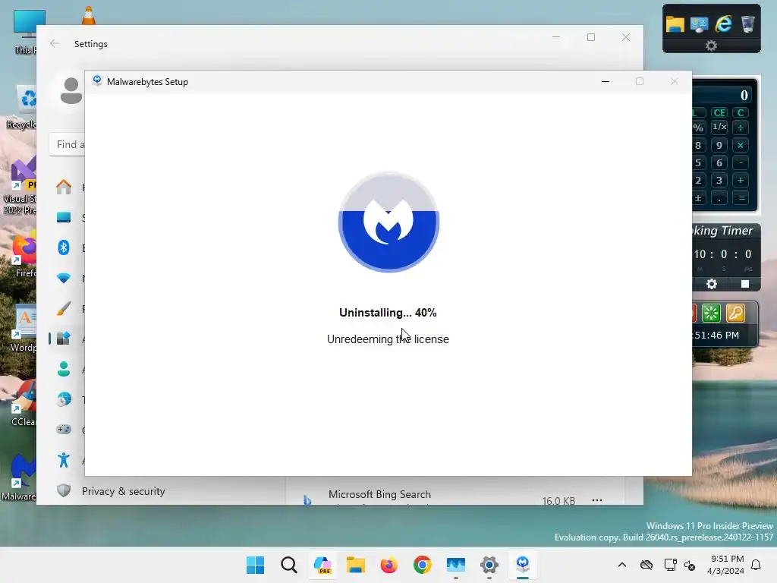Open File Explorer from the launcher gadget

675,24
